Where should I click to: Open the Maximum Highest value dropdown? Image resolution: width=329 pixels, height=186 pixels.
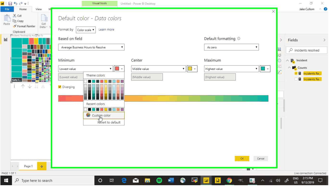coord(231,69)
